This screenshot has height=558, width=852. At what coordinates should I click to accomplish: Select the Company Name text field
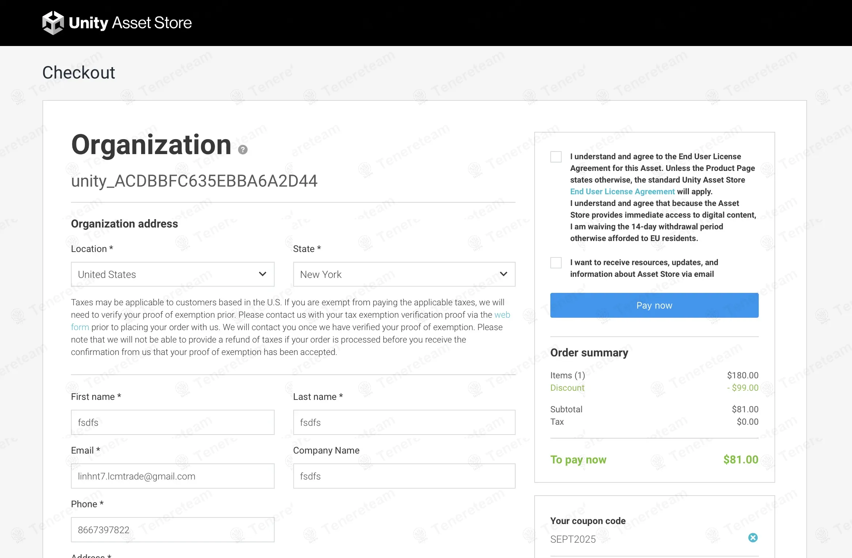(x=404, y=476)
